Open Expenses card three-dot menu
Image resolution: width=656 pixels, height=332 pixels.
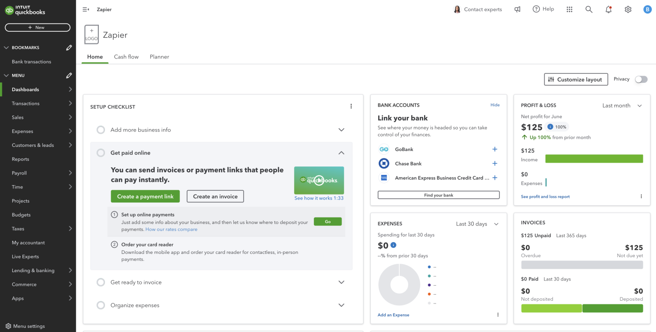point(498,315)
